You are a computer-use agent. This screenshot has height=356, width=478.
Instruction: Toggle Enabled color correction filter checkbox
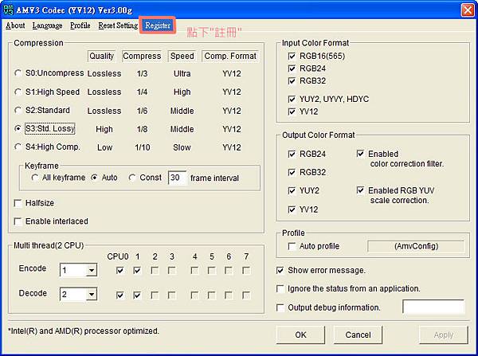click(361, 154)
